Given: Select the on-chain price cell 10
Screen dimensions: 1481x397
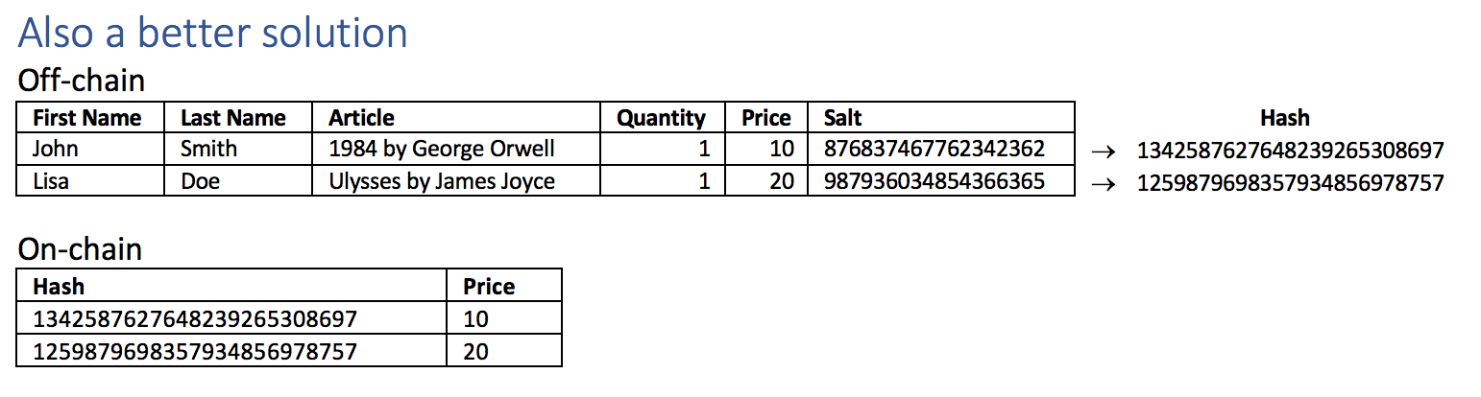Looking at the screenshot, I should [475, 319].
